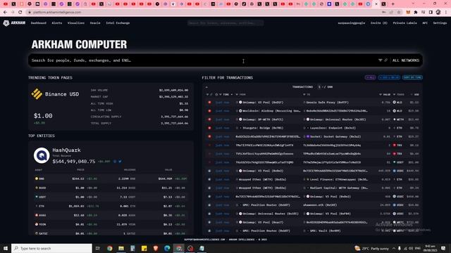Open the HashQuark entity name link
451x253 pixels.
tap(66, 150)
